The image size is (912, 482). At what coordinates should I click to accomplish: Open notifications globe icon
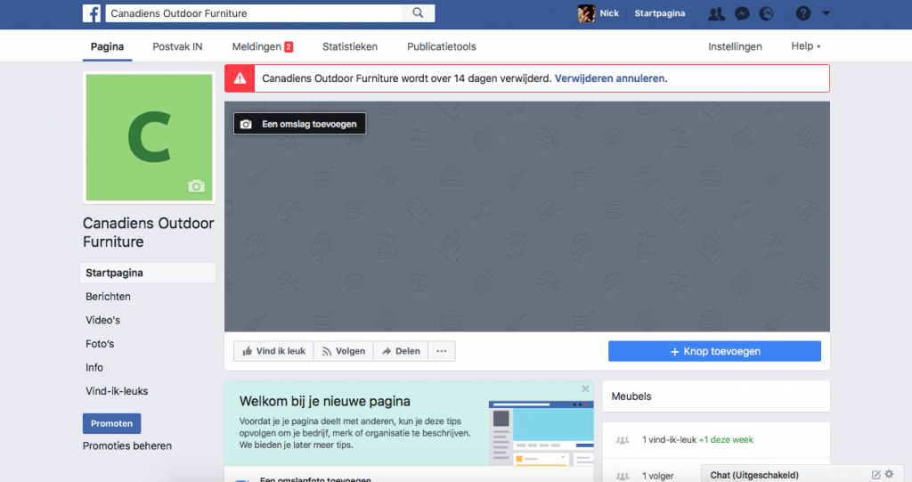point(767,13)
